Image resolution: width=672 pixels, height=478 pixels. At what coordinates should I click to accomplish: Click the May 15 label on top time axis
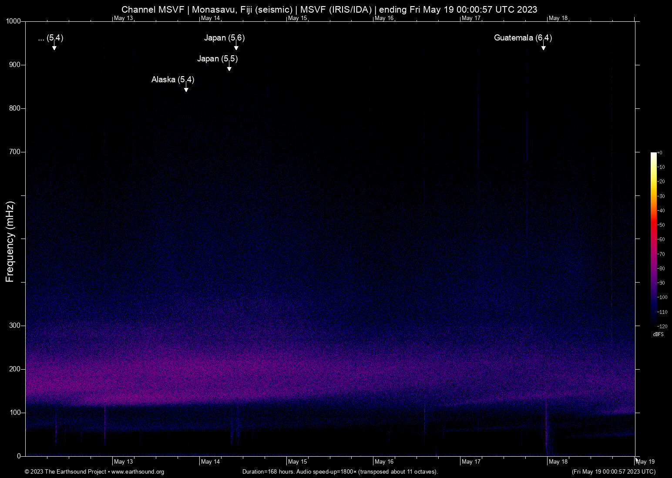click(298, 18)
